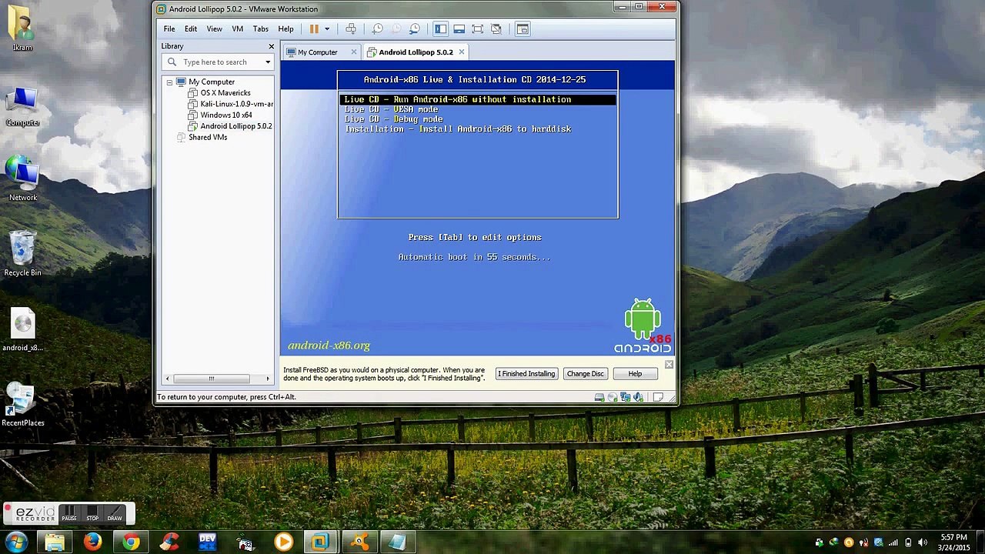
Task: Take a snapshot using the clock-plus icon
Action: pos(378,28)
